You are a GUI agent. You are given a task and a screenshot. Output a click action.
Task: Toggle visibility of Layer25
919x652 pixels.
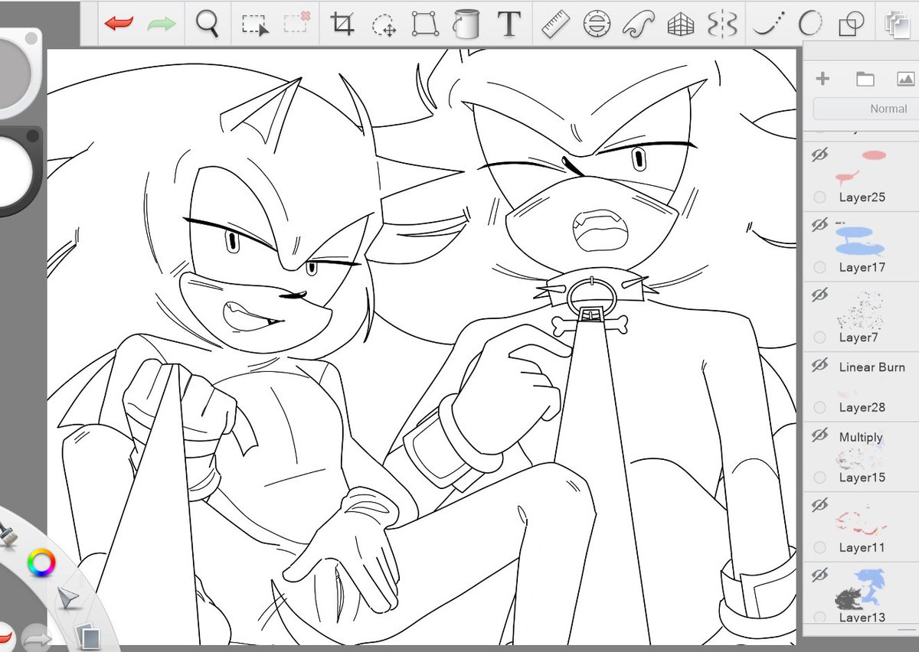[820, 156]
